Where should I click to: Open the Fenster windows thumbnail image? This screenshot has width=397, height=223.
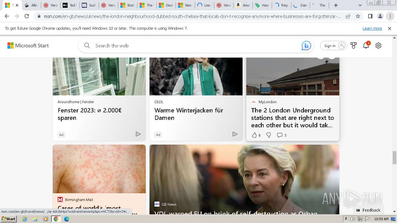[99, 76]
